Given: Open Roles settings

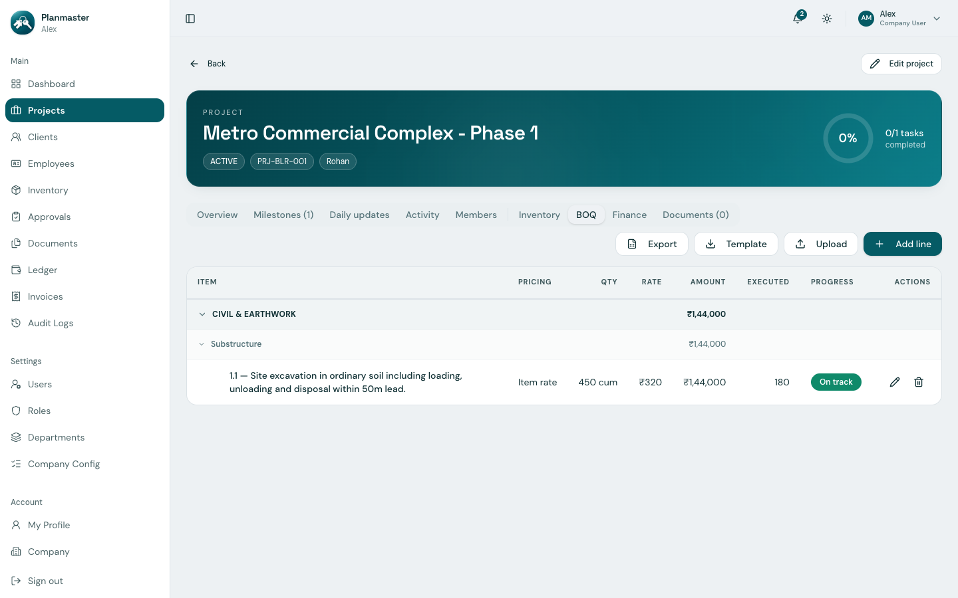Looking at the screenshot, I should click(x=84, y=411).
